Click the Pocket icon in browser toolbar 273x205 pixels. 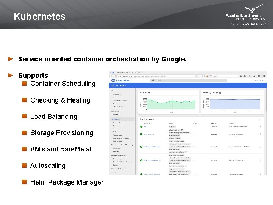click(x=259, y=76)
